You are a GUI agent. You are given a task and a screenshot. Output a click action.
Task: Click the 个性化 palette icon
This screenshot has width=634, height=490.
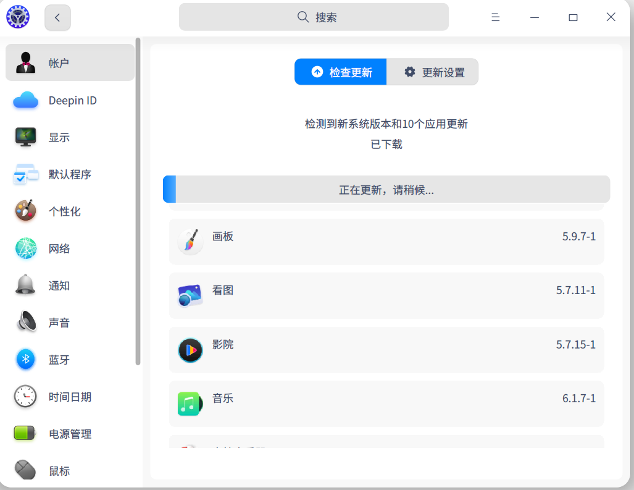pyautogui.click(x=25, y=211)
